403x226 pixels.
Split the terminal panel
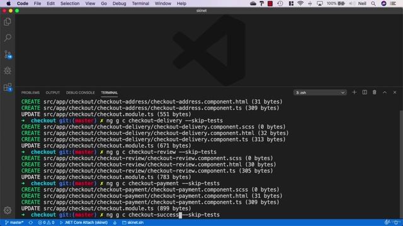pyautogui.click(x=365, y=92)
